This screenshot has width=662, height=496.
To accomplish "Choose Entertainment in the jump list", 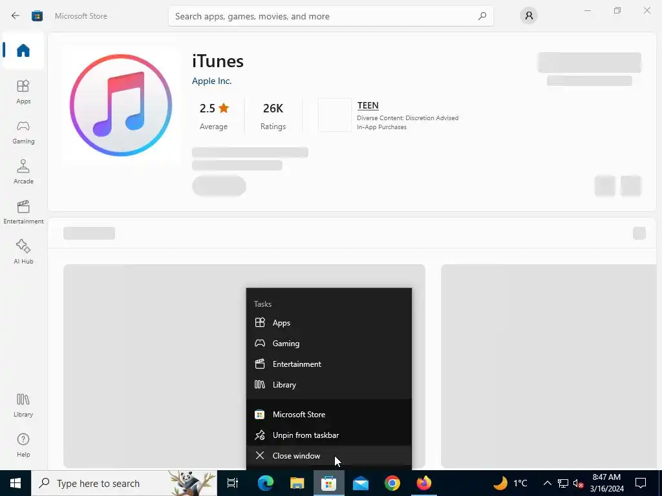I will [x=329, y=364].
